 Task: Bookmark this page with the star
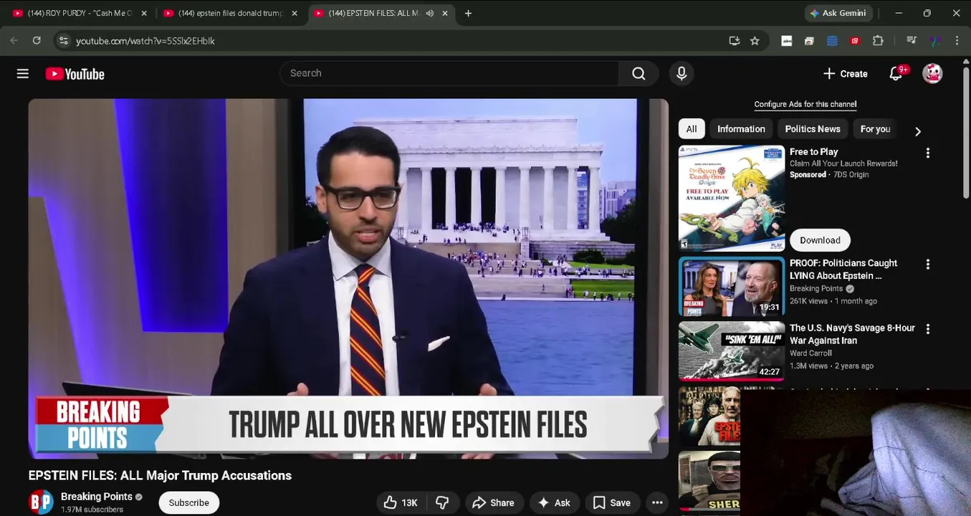[x=755, y=41]
